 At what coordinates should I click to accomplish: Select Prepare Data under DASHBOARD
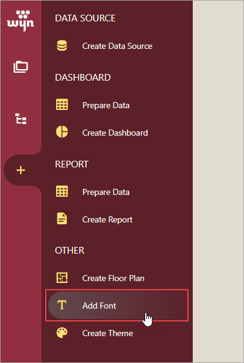106,105
